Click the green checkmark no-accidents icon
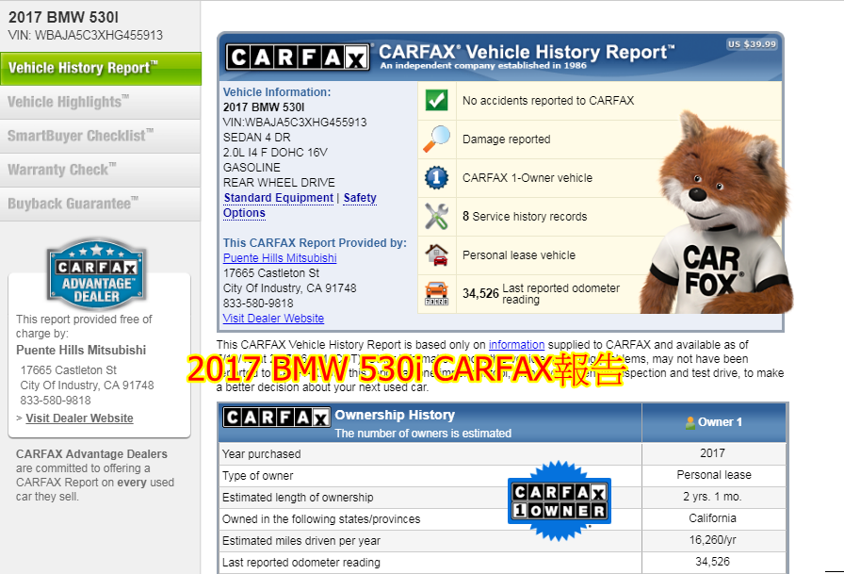The image size is (844, 574). (x=436, y=100)
